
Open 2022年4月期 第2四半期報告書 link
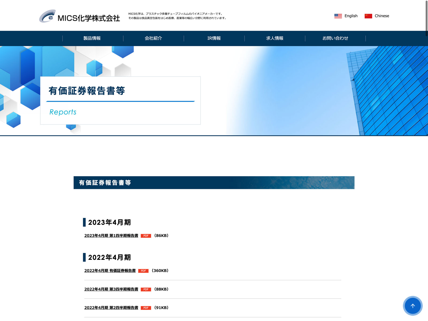pos(111,308)
